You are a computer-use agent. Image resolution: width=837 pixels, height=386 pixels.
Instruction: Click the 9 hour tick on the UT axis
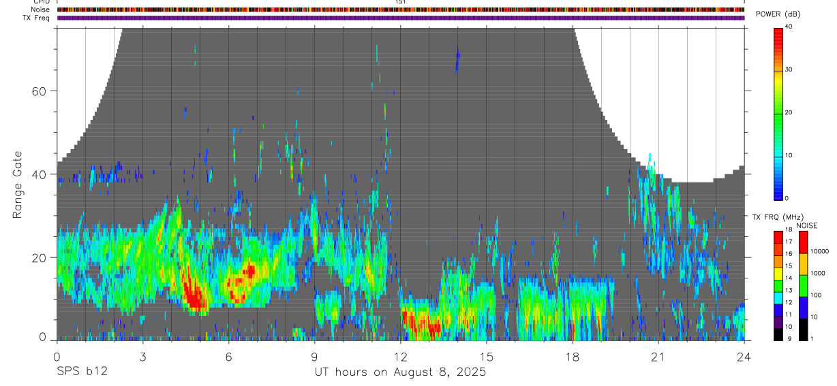coord(314,356)
